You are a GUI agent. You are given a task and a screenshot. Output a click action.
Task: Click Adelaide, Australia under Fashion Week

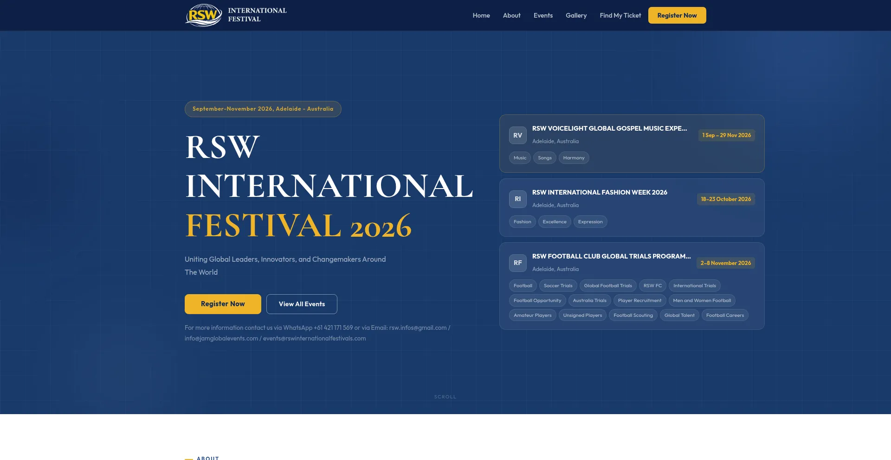[x=555, y=205]
